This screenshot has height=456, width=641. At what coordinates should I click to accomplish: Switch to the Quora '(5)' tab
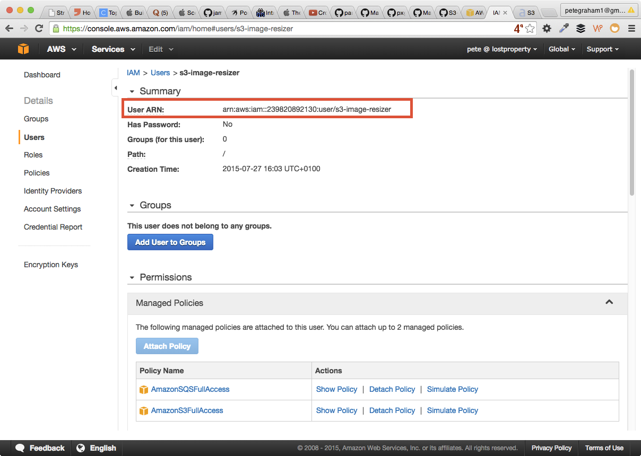(x=161, y=13)
